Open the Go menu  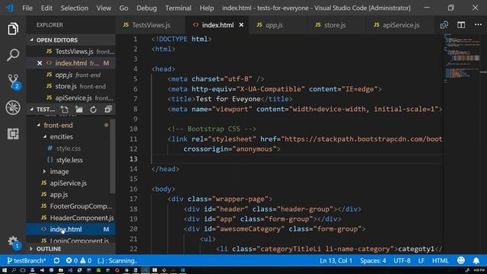[123, 8]
